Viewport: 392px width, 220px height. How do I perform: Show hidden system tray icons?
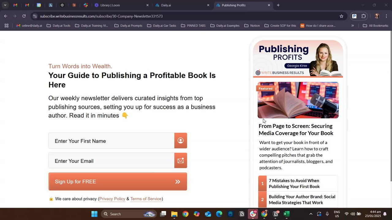(x=311, y=214)
